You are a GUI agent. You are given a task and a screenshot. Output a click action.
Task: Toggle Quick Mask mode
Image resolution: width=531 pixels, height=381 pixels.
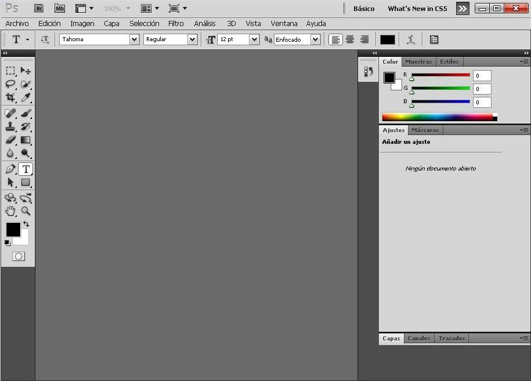(19, 256)
